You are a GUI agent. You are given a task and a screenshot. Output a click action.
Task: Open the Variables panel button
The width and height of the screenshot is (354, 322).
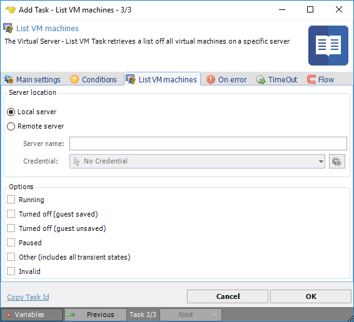[x=32, y=315]
